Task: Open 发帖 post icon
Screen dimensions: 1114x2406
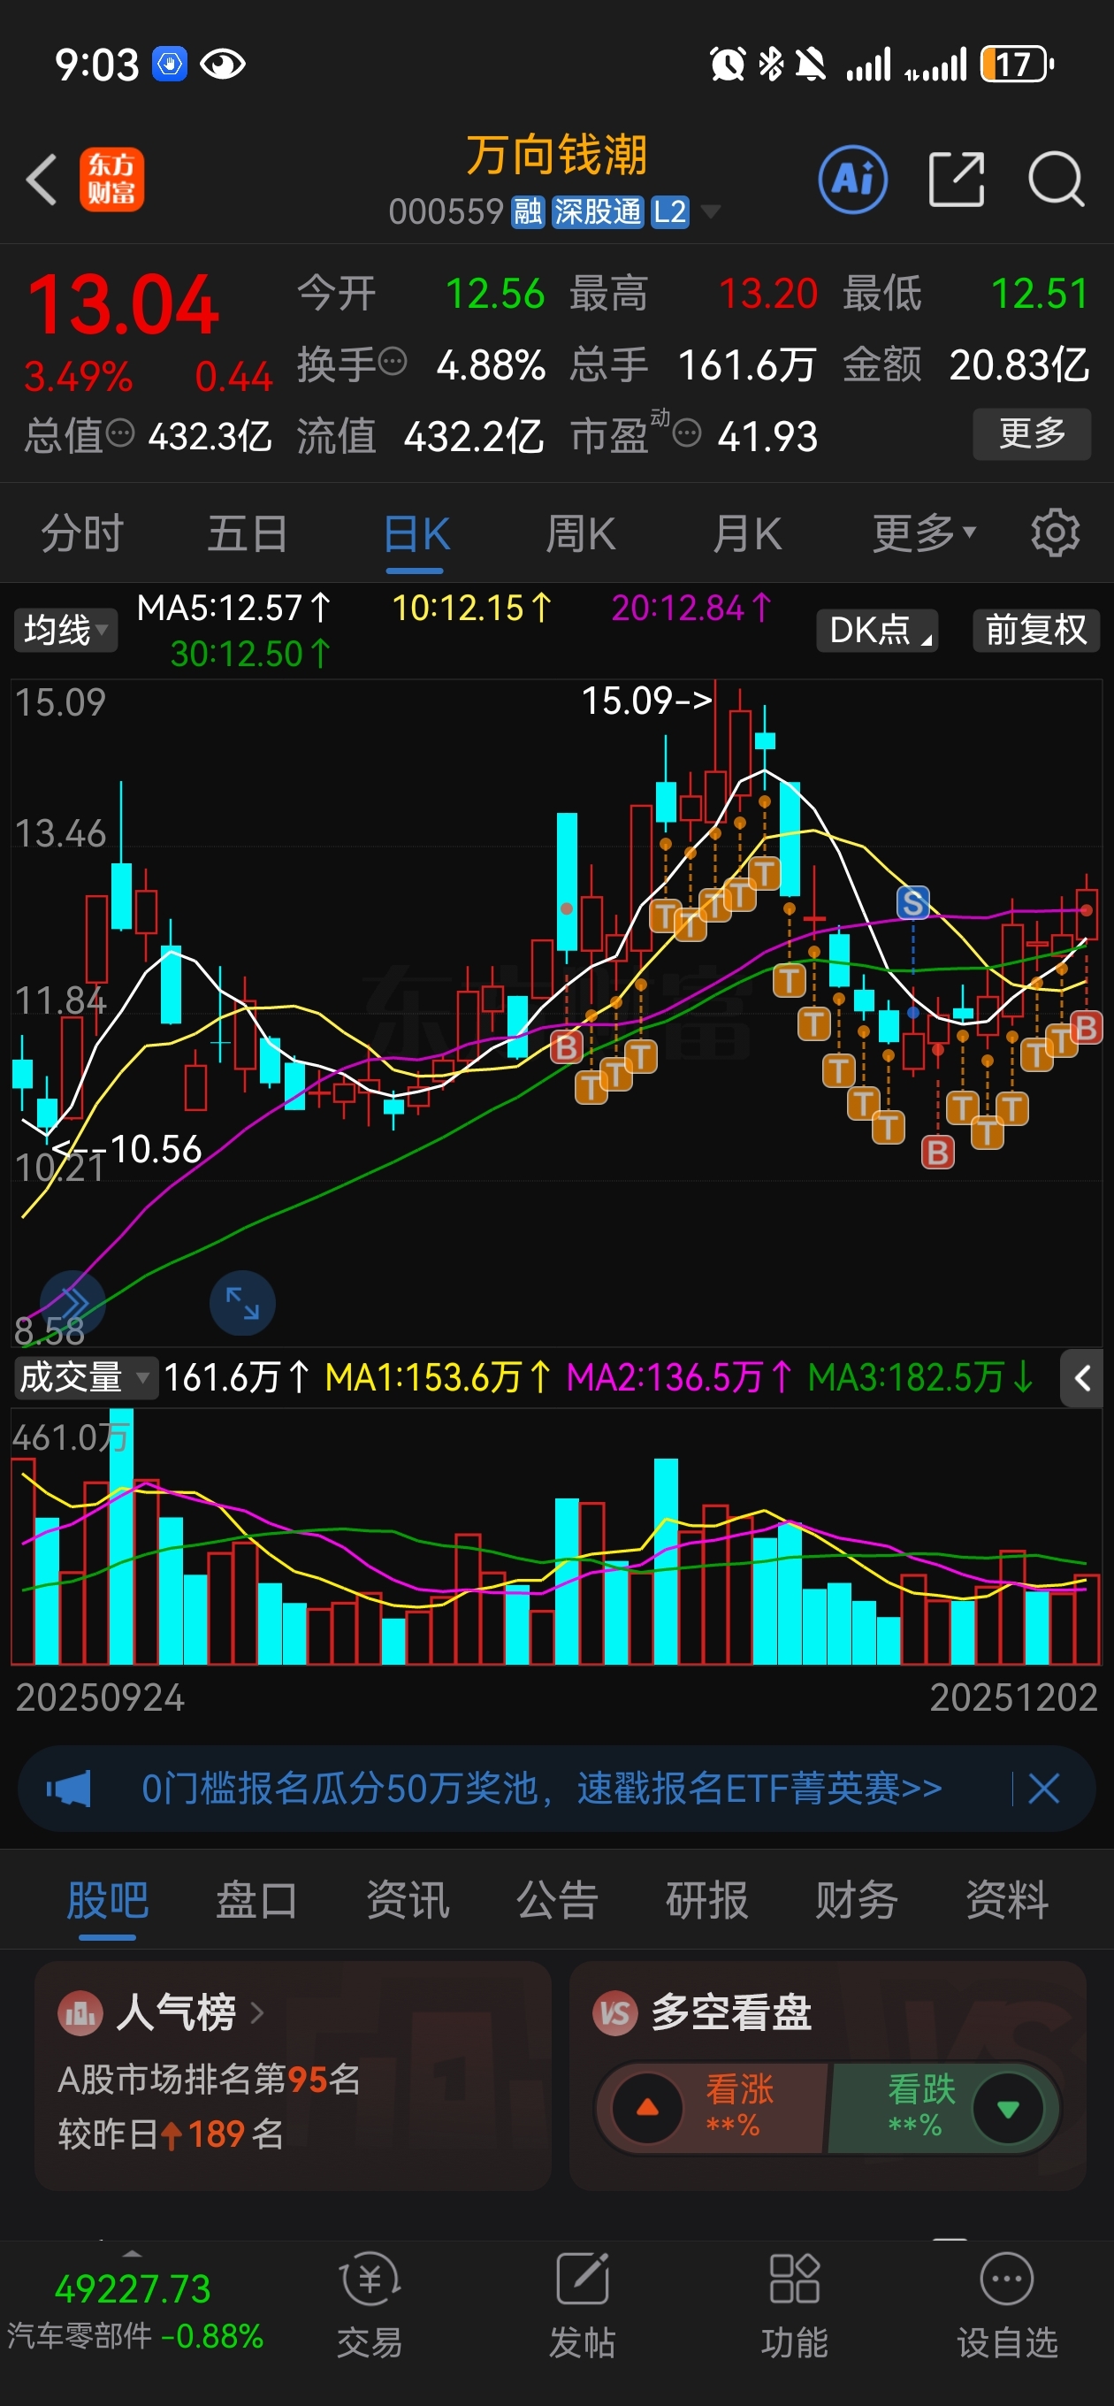Action: click(x=583, y=2304)
